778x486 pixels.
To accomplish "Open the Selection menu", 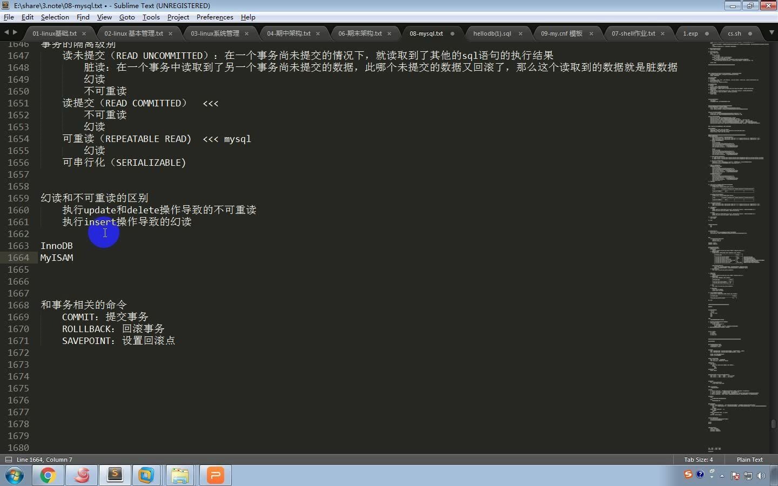I will [55, 17].
